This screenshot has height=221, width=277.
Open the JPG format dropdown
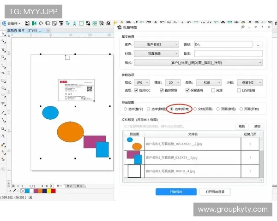pos(142,82)
